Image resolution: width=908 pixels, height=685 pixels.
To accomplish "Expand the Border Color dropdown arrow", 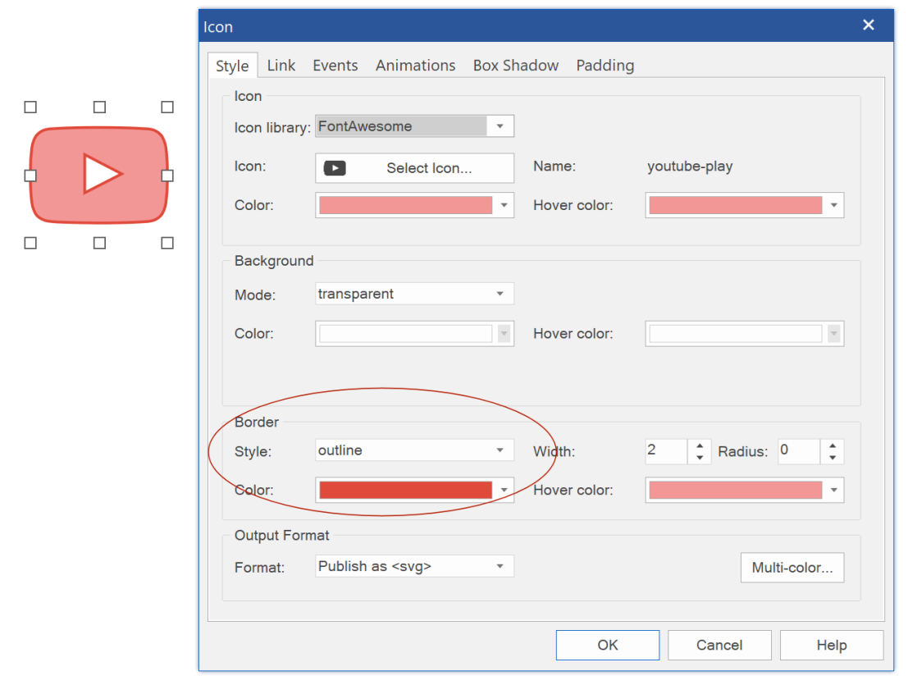I will pos(504,490).
